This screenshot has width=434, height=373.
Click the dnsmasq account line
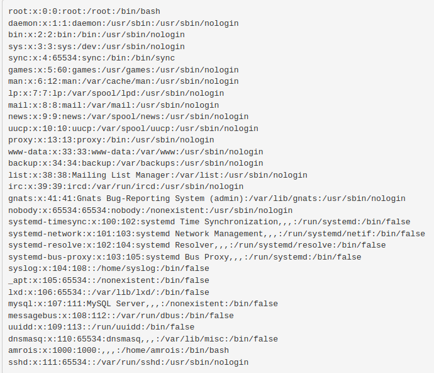[143, 339]
